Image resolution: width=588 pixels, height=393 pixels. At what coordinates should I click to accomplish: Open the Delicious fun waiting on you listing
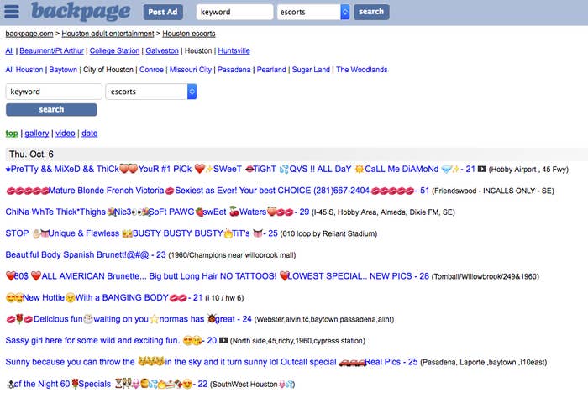point(129,319)
